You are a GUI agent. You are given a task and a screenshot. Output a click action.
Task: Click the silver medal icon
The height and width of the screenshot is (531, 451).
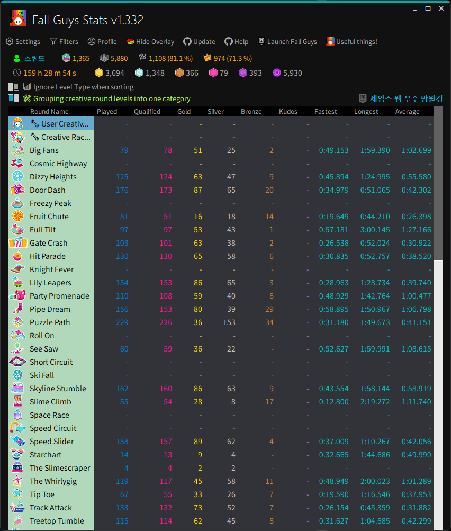point(139,73)
